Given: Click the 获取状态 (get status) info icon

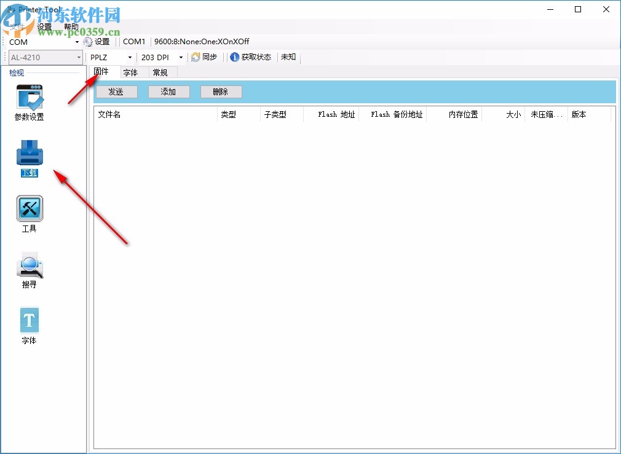Looking at the screenshot, I should click(234, 57).
